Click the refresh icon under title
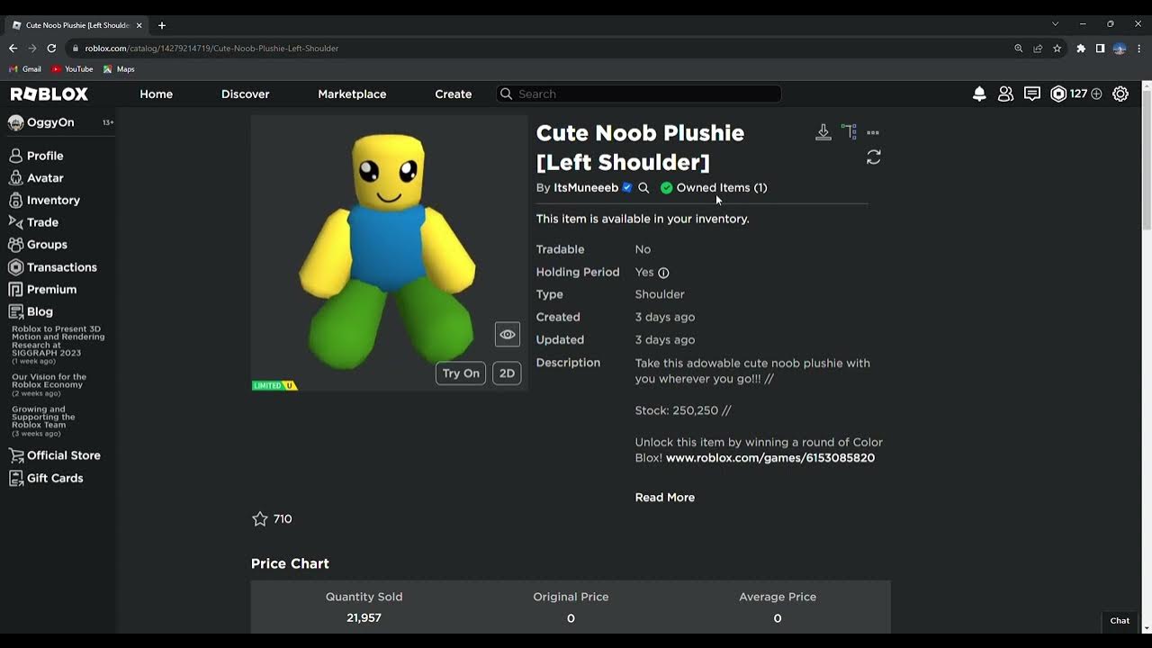 point(873,157)
